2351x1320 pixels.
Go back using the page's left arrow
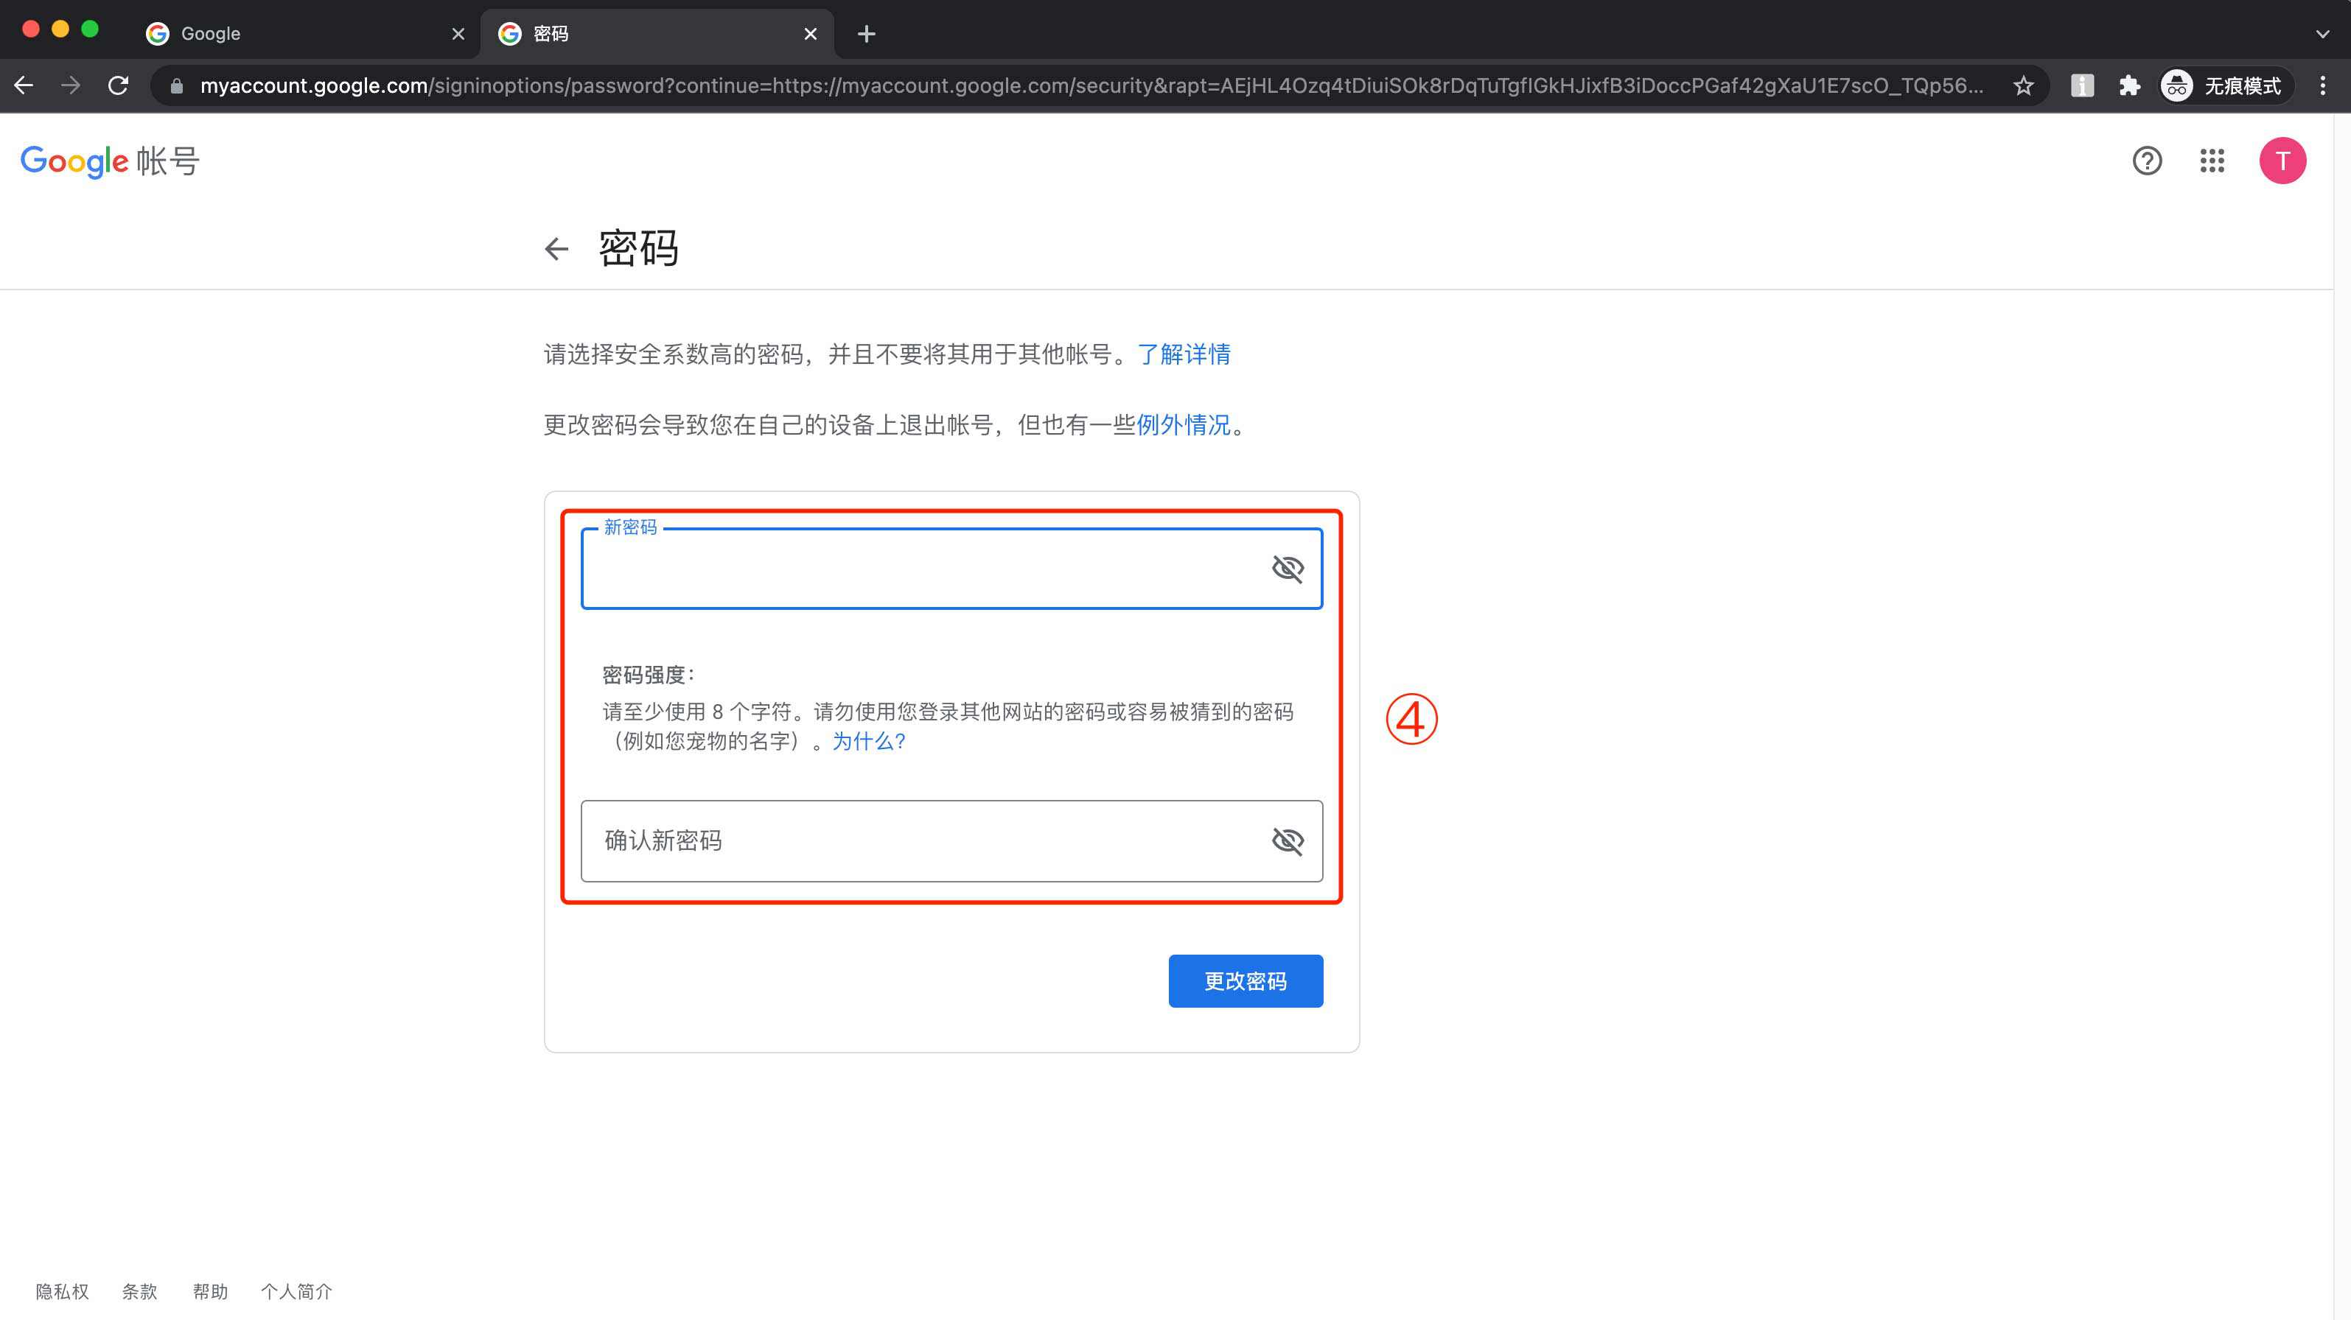(556, 248)
